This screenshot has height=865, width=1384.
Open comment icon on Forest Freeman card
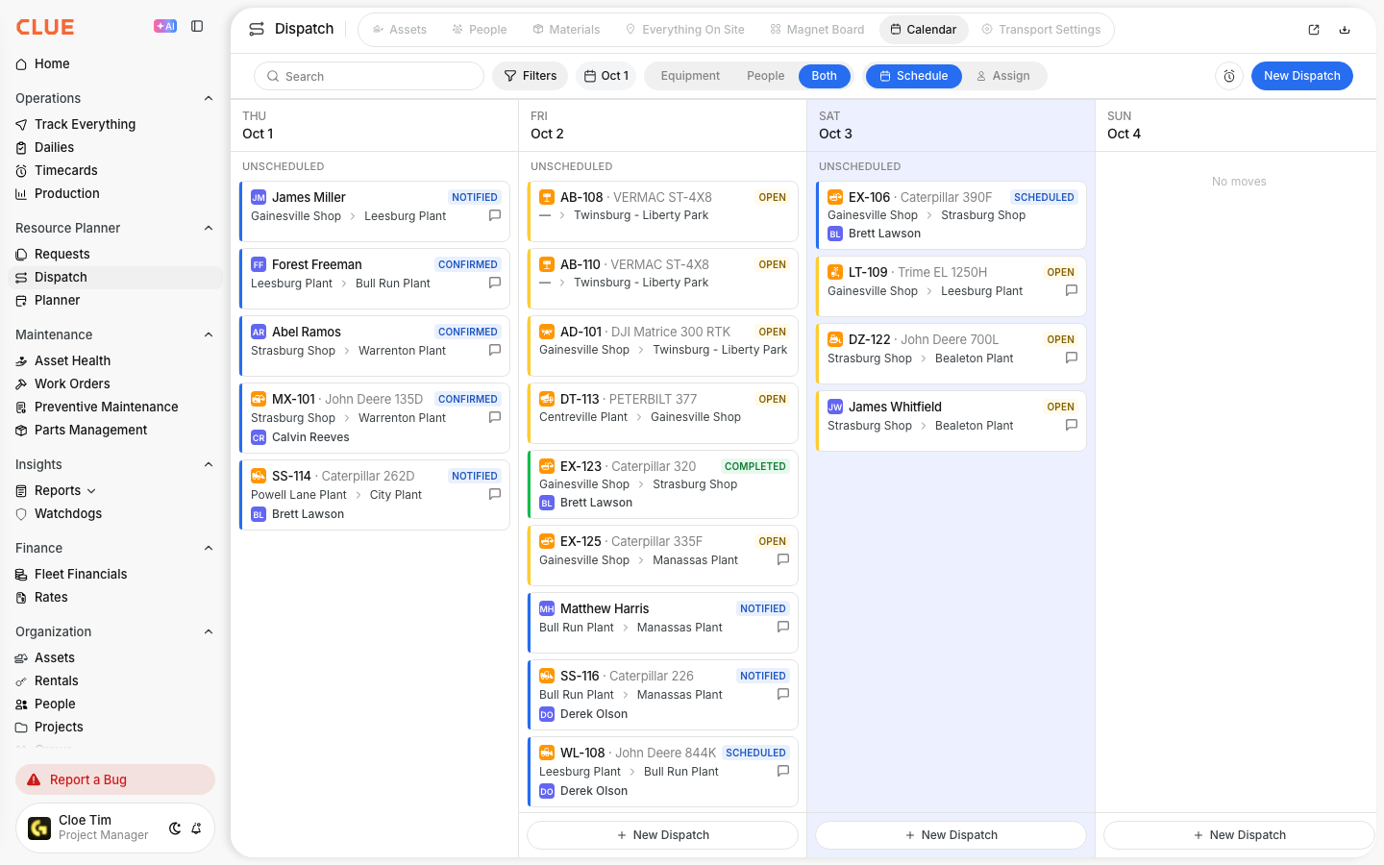coord(495,283)
